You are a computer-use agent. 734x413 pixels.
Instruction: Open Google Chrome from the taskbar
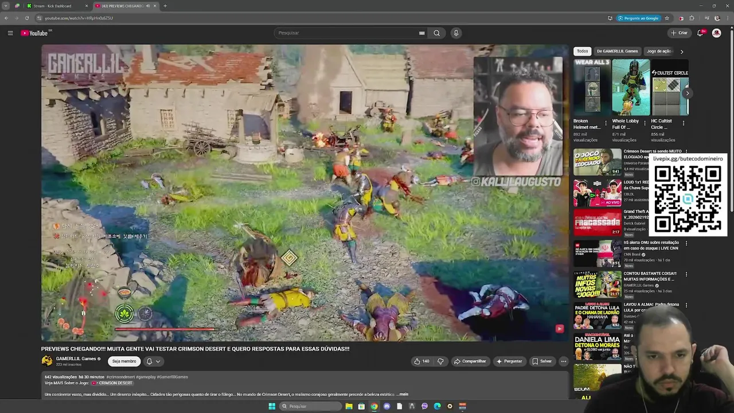click(x=374, y=406)
